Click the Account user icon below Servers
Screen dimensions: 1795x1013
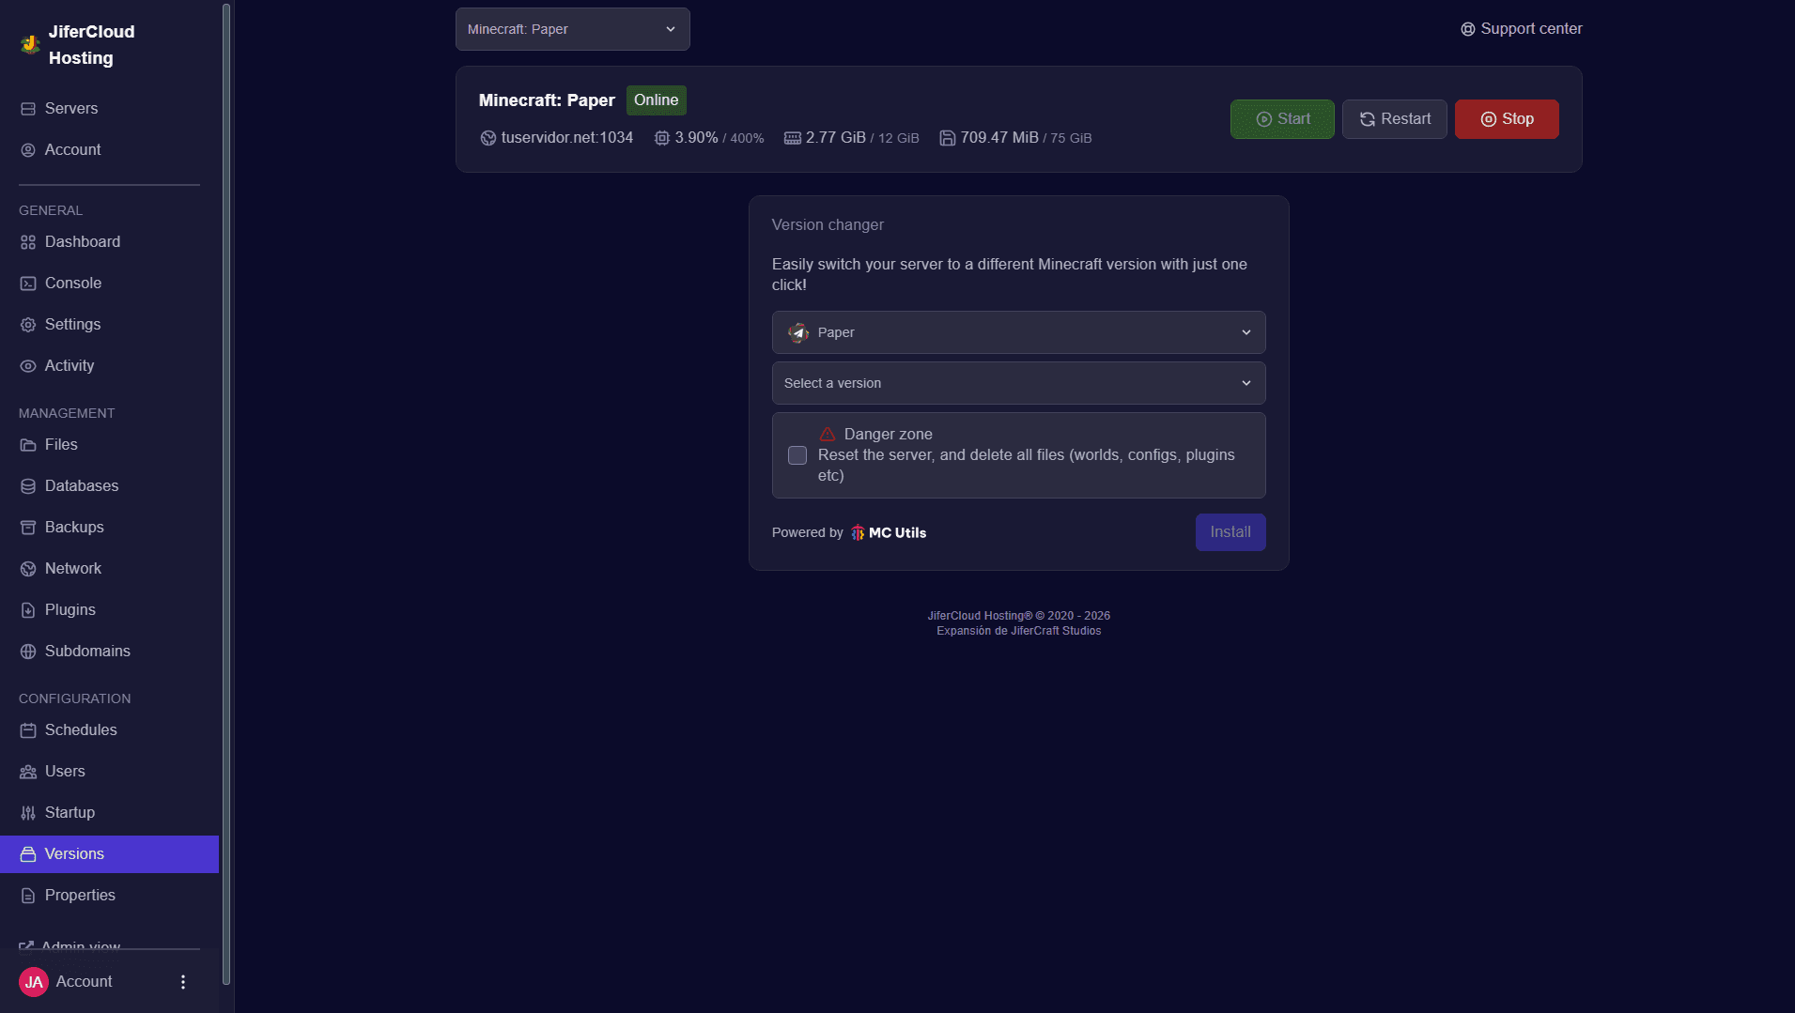(x=28, y=150)
